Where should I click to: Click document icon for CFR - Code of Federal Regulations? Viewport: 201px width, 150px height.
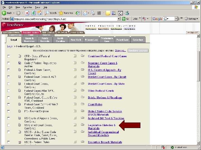(20, 56)
